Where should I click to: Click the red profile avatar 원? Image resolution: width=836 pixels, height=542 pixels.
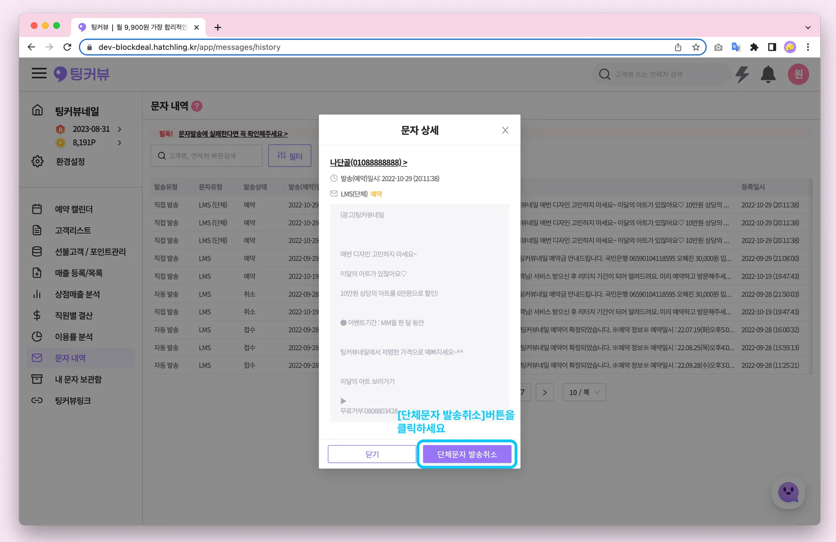coord(798,74)
